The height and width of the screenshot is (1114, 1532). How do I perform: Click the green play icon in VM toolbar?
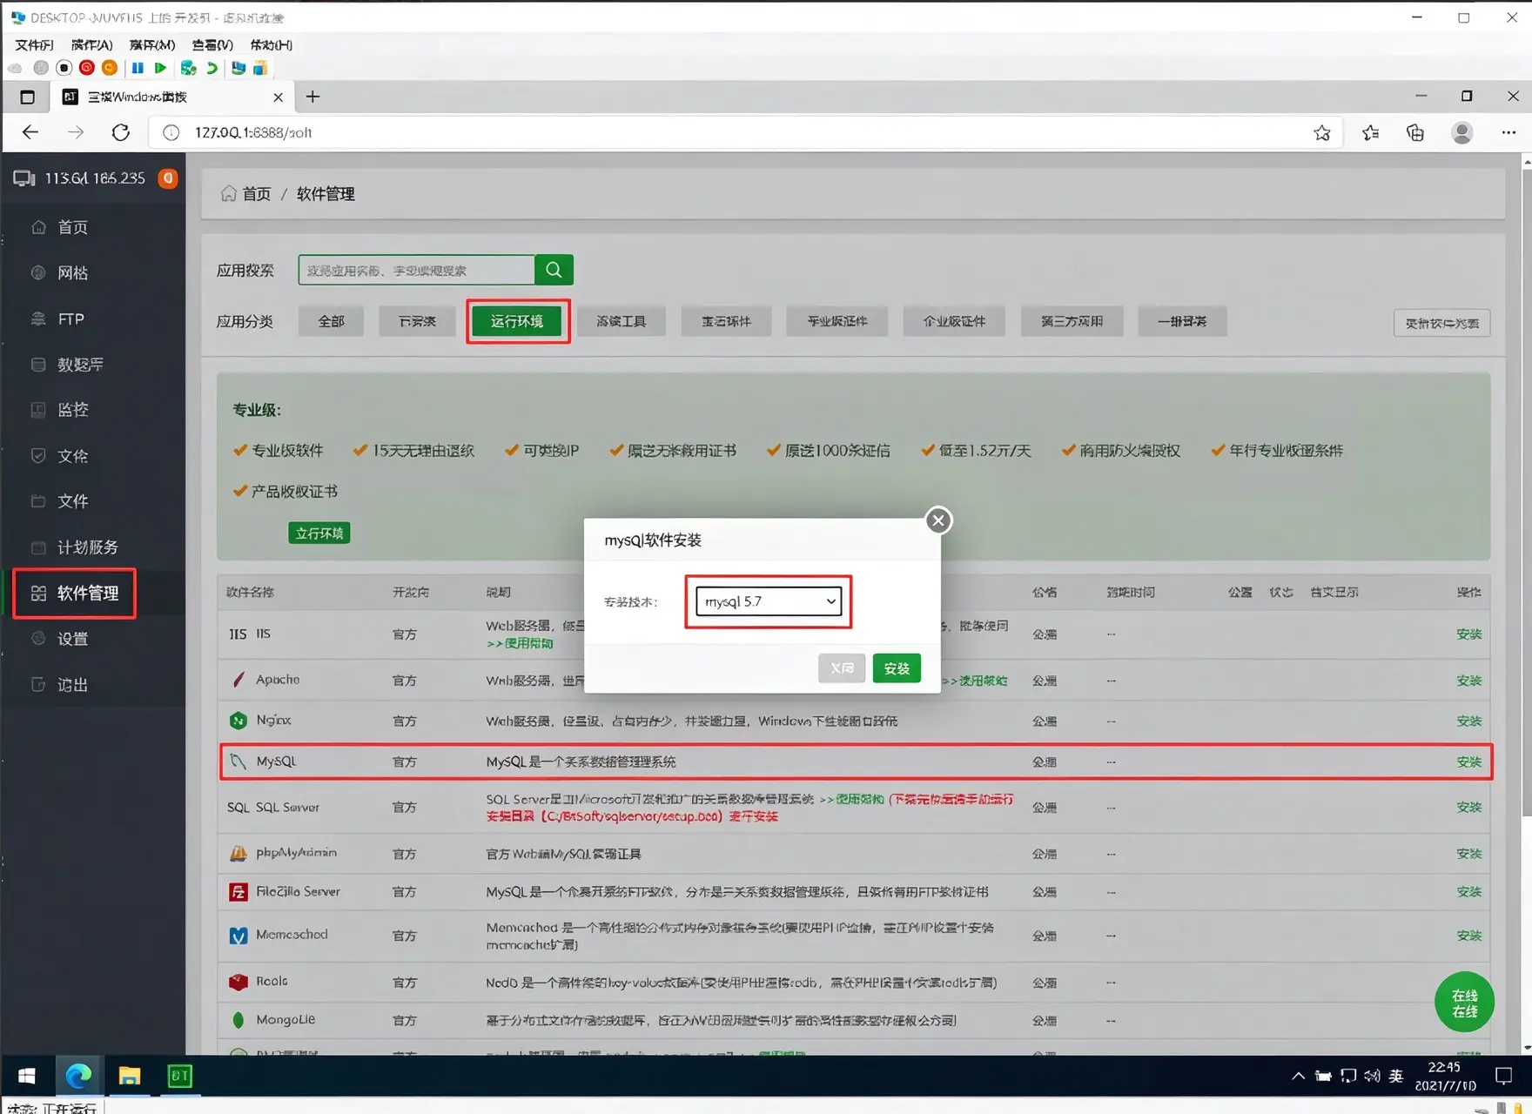160,67
